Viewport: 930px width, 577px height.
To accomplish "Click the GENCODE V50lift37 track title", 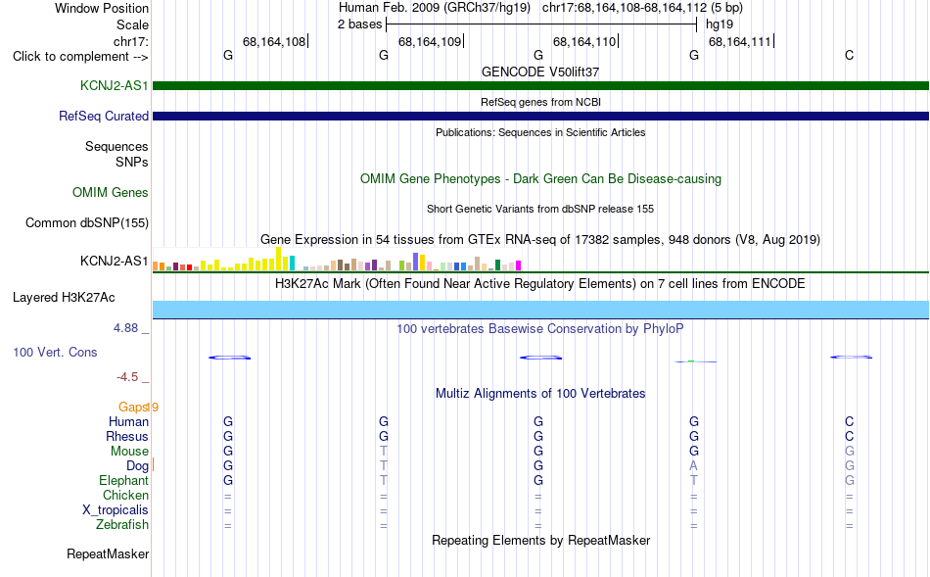I will point(540,72).
